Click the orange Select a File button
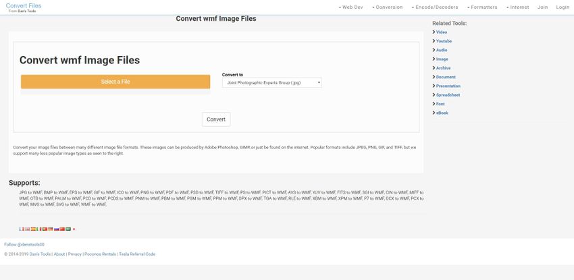This screenshot has height=280, width=574. [115, 82]
